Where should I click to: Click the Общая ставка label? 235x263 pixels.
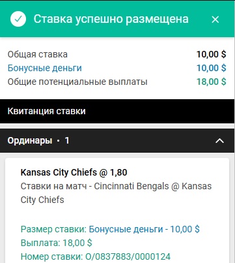click(38, 54)
